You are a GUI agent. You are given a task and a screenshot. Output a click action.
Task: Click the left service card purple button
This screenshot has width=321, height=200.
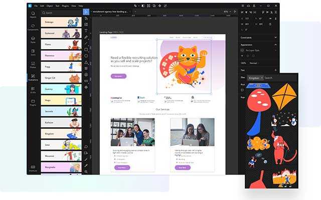(x=122, y=167)
